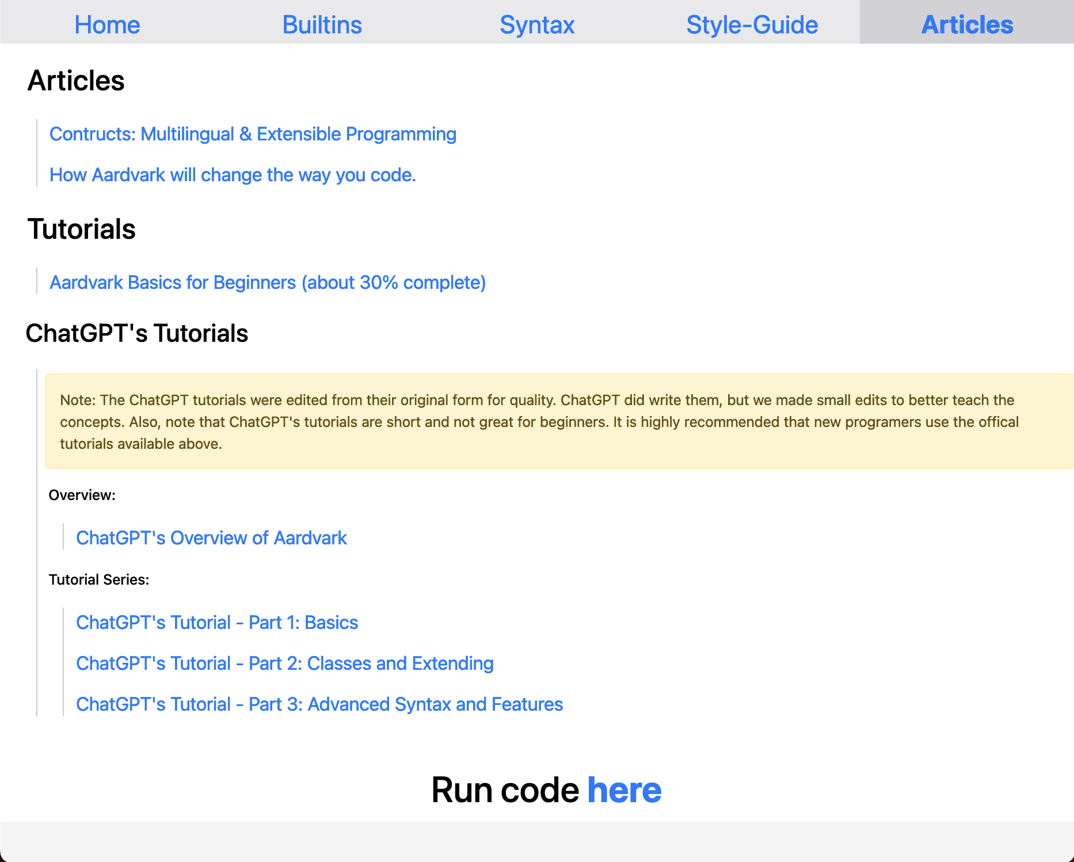
Task: Click the 'here' link to run code
Action: pyautogui.click(x=624, y=790)
